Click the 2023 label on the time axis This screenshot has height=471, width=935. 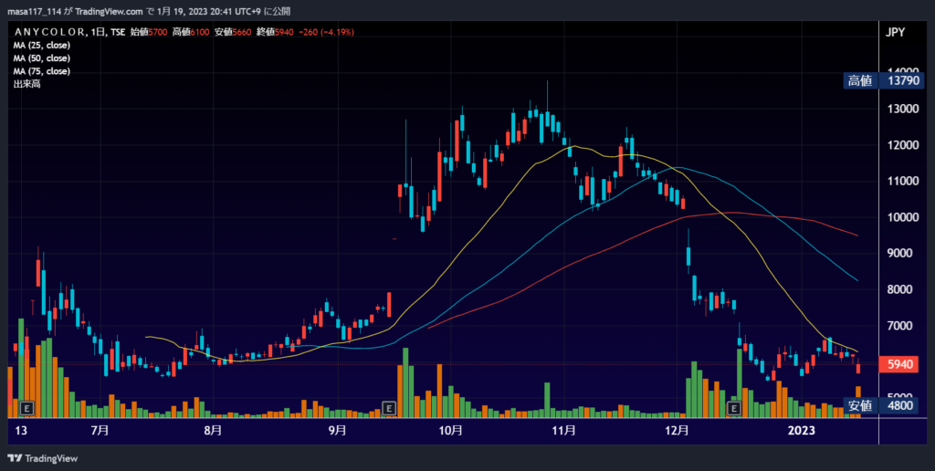pyautogui.click(x=801, y=431)
